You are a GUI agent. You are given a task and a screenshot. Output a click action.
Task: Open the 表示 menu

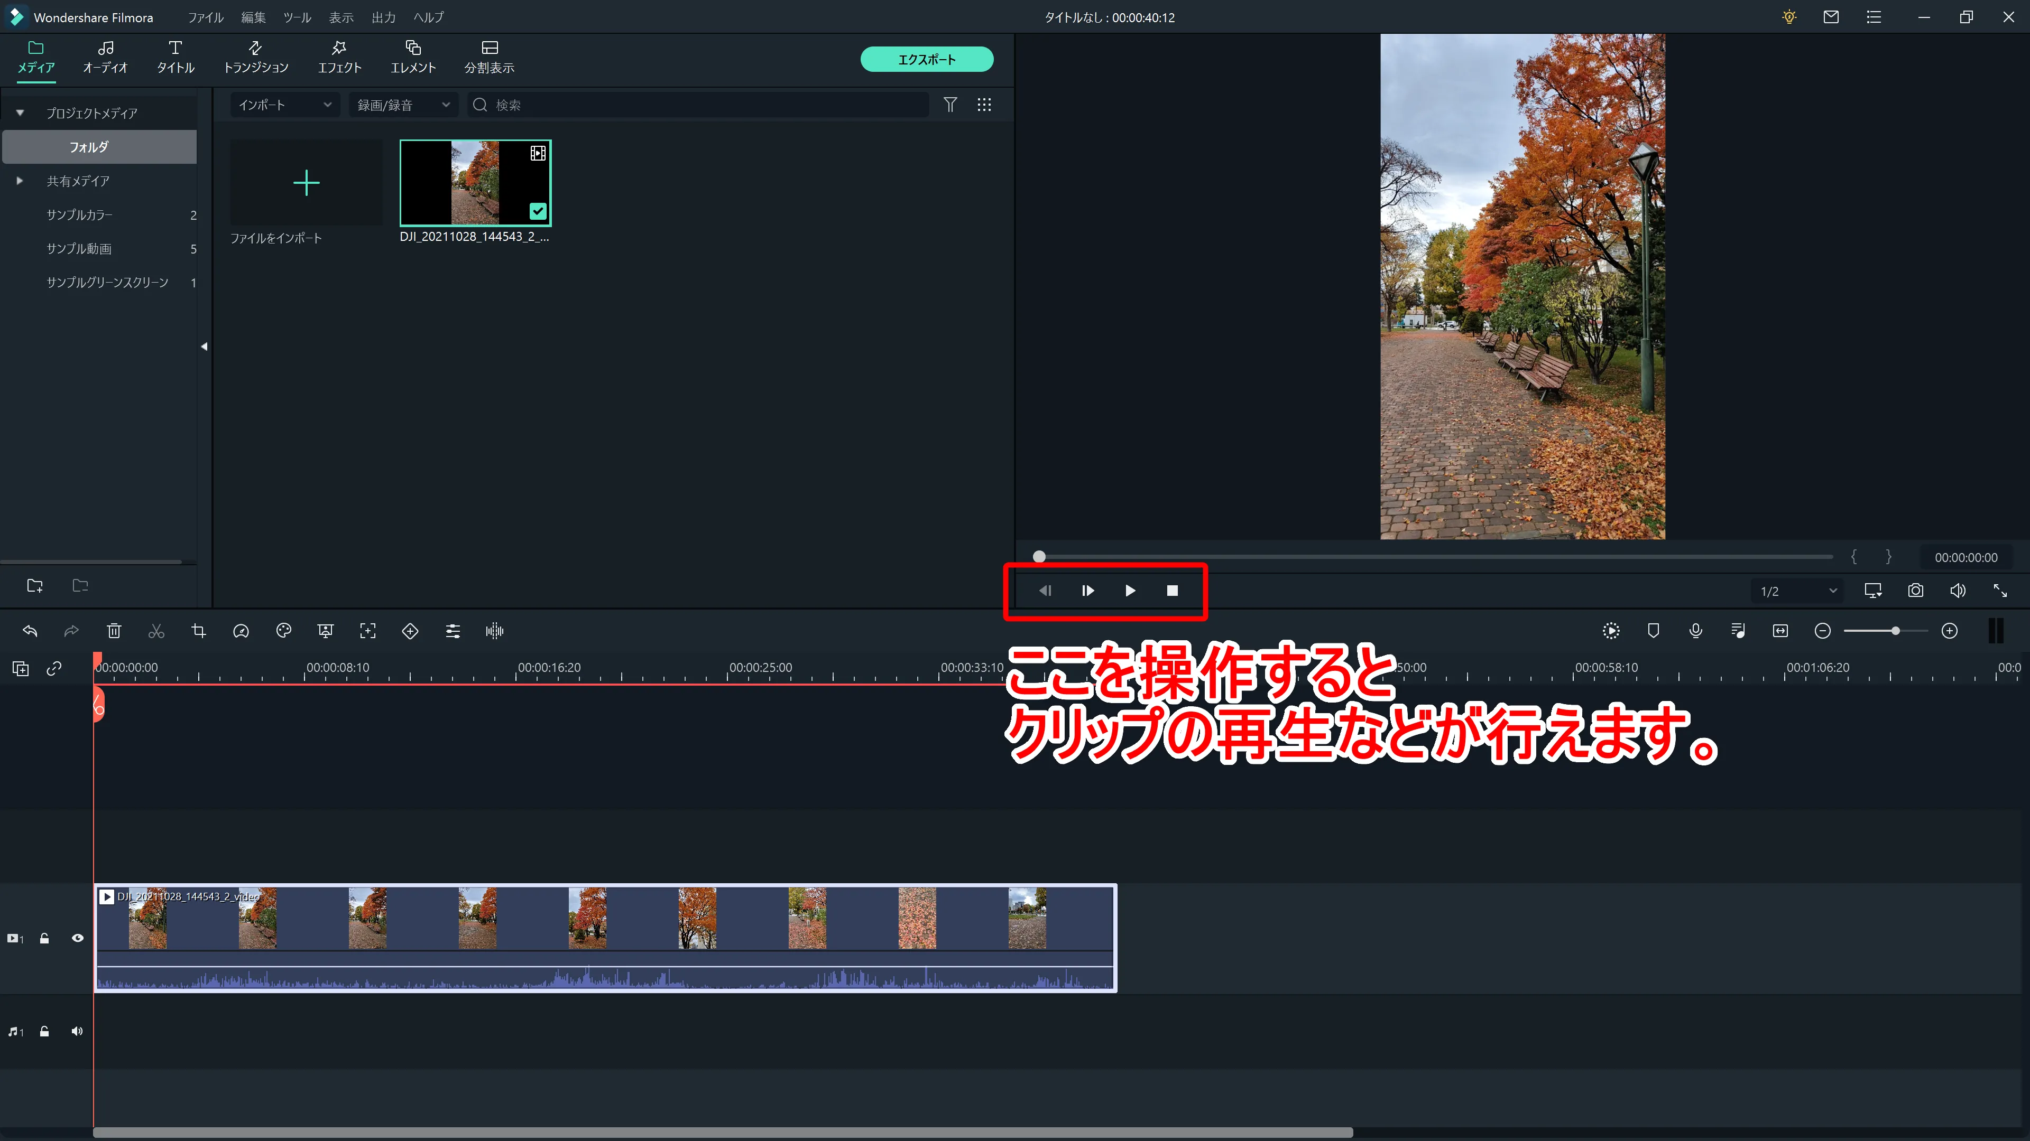coord(341,17)
